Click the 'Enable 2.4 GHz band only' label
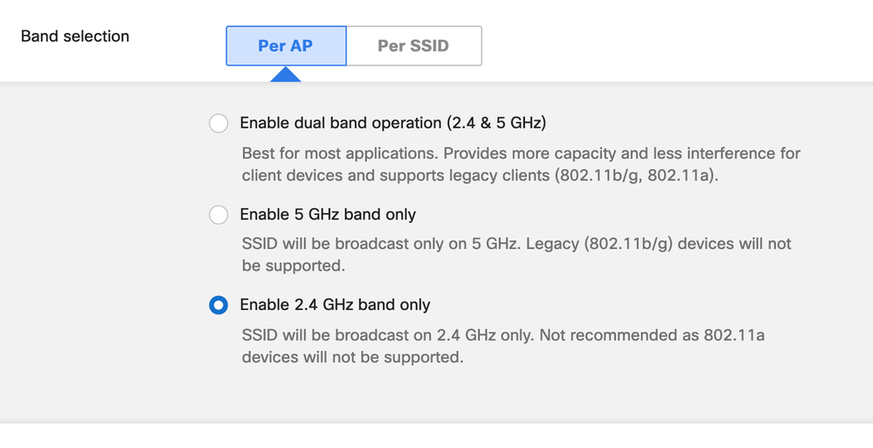The width and height of the screenshot is (873, 448). click(x=335, y=305)
